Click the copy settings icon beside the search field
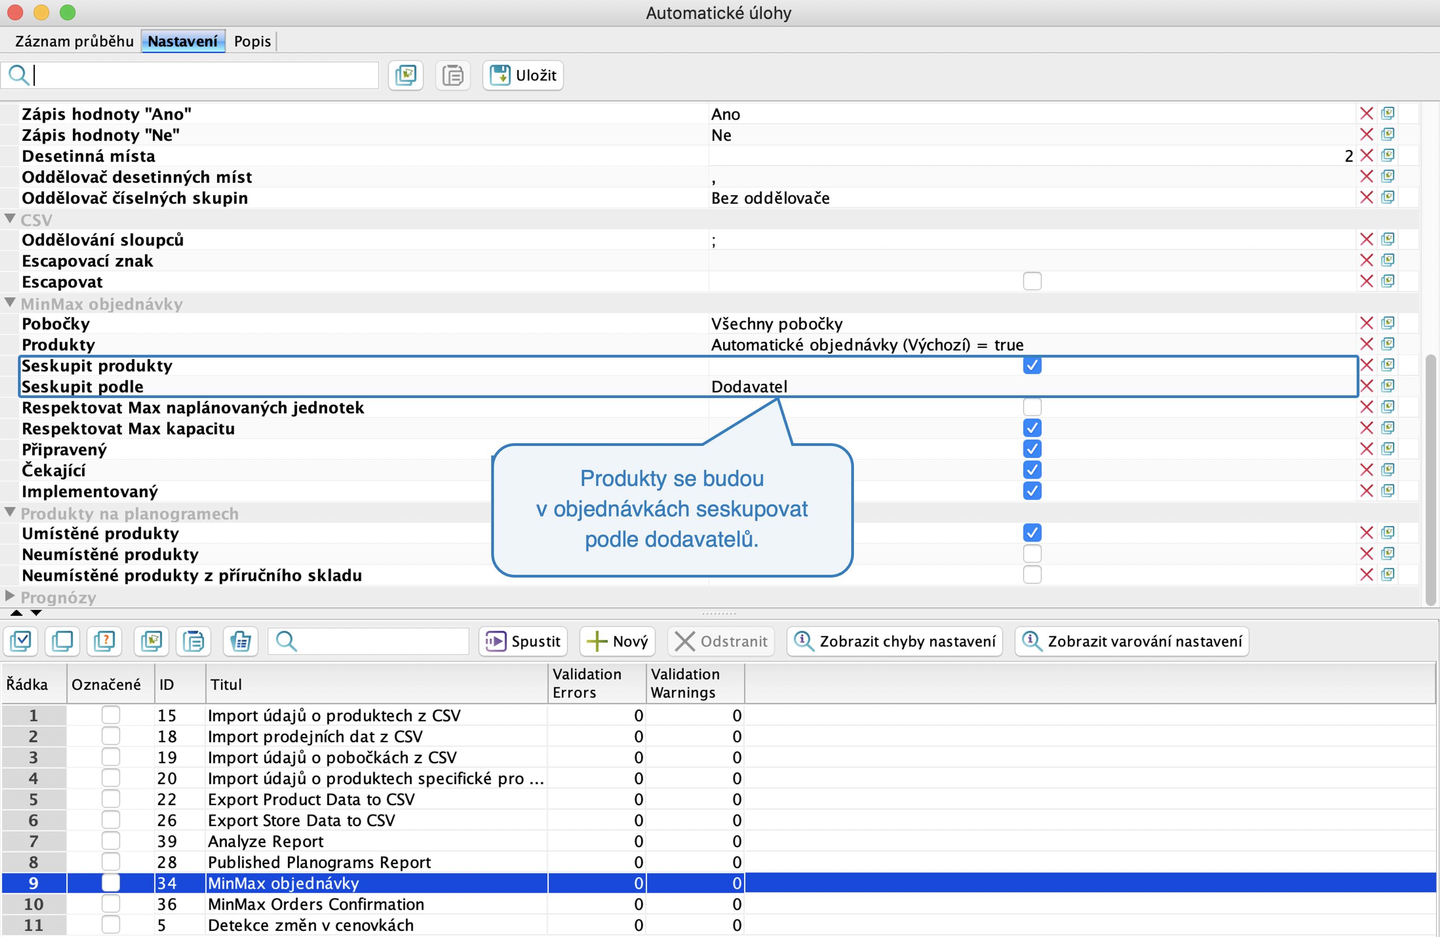 click(x=406, y=75)
